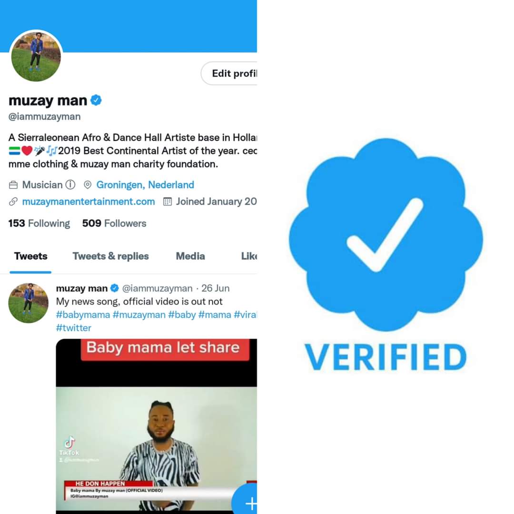Select the Tweets tab
This screenshot has width=514, height=514.
point(31,256)
